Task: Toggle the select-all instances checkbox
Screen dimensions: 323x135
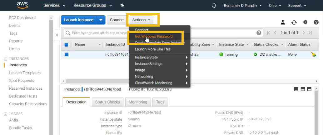Action: click(x=66, y=44)
